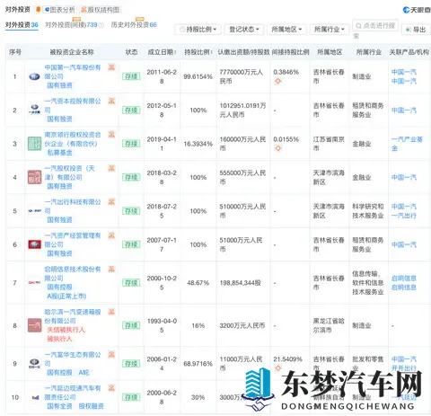Open the 图表分析 chart analysis view
431x416 pixels.
pyautogui.click(x=59, y=10)
